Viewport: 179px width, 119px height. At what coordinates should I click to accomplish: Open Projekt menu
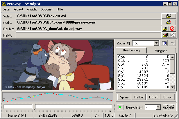[18, 9]
